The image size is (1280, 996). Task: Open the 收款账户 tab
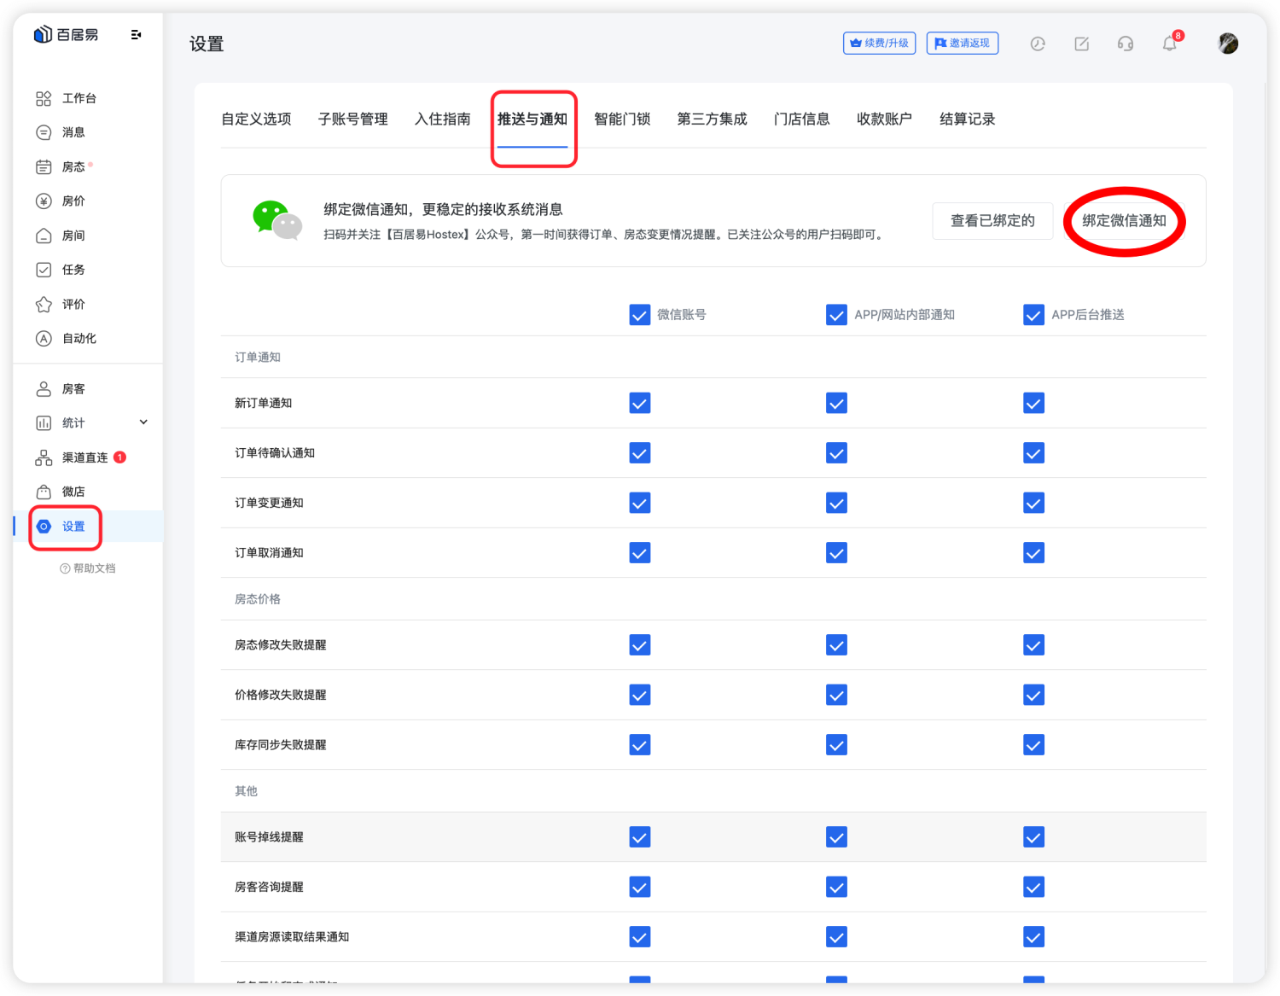(x=884, y=119)
